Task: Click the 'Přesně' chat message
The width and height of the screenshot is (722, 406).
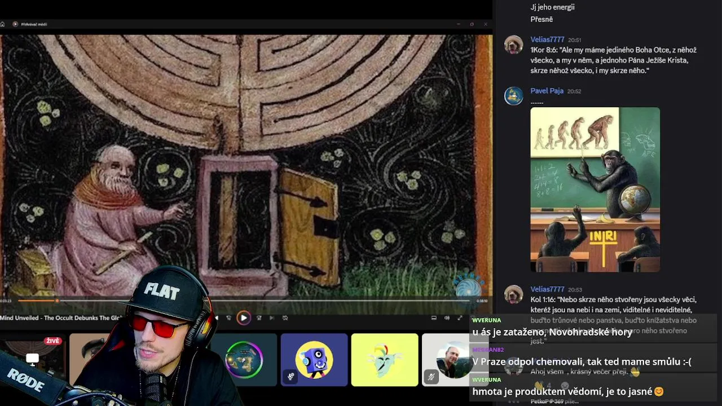Action: (x=541, y=19)
